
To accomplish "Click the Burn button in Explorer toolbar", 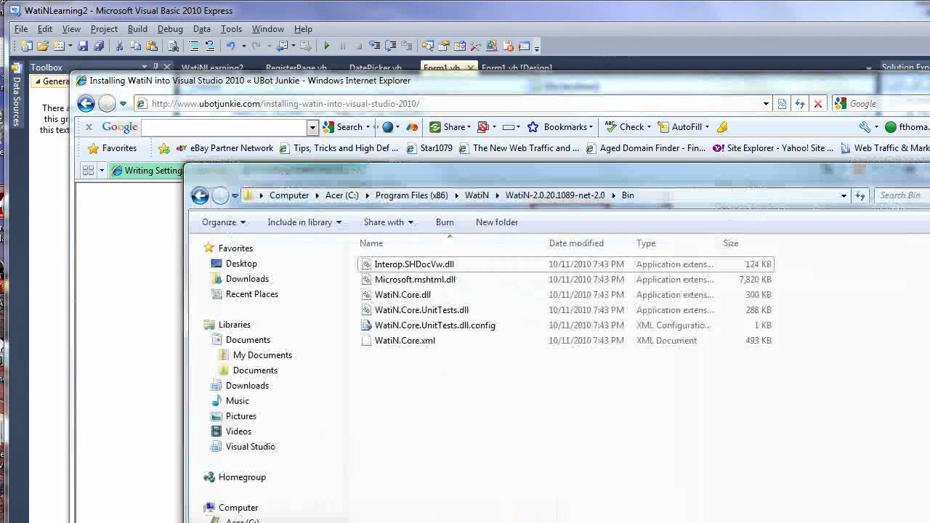I will coord(445,222).
